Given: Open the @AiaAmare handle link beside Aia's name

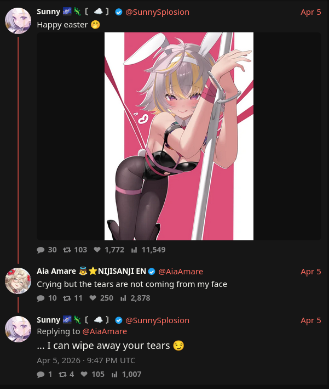Looking at the screenshot, I should tap(181, 272).
